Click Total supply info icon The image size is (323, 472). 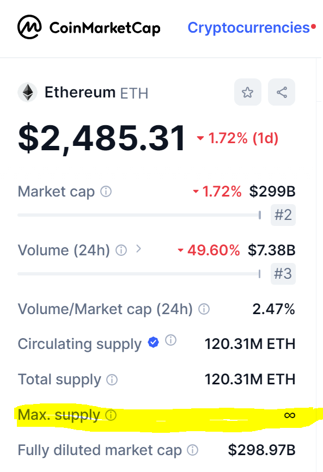(x=112, y=379)
